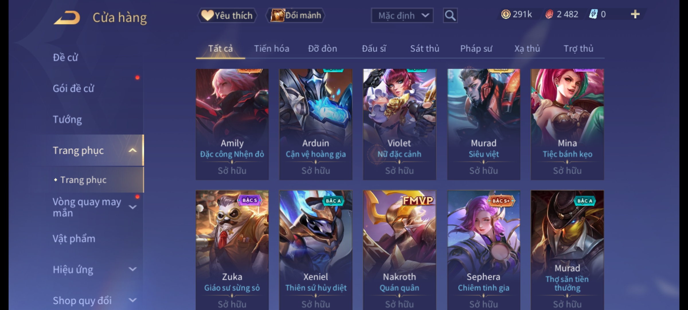
Task: Expand the Hiệu ứng sidebar section
Action: [132, 269]
